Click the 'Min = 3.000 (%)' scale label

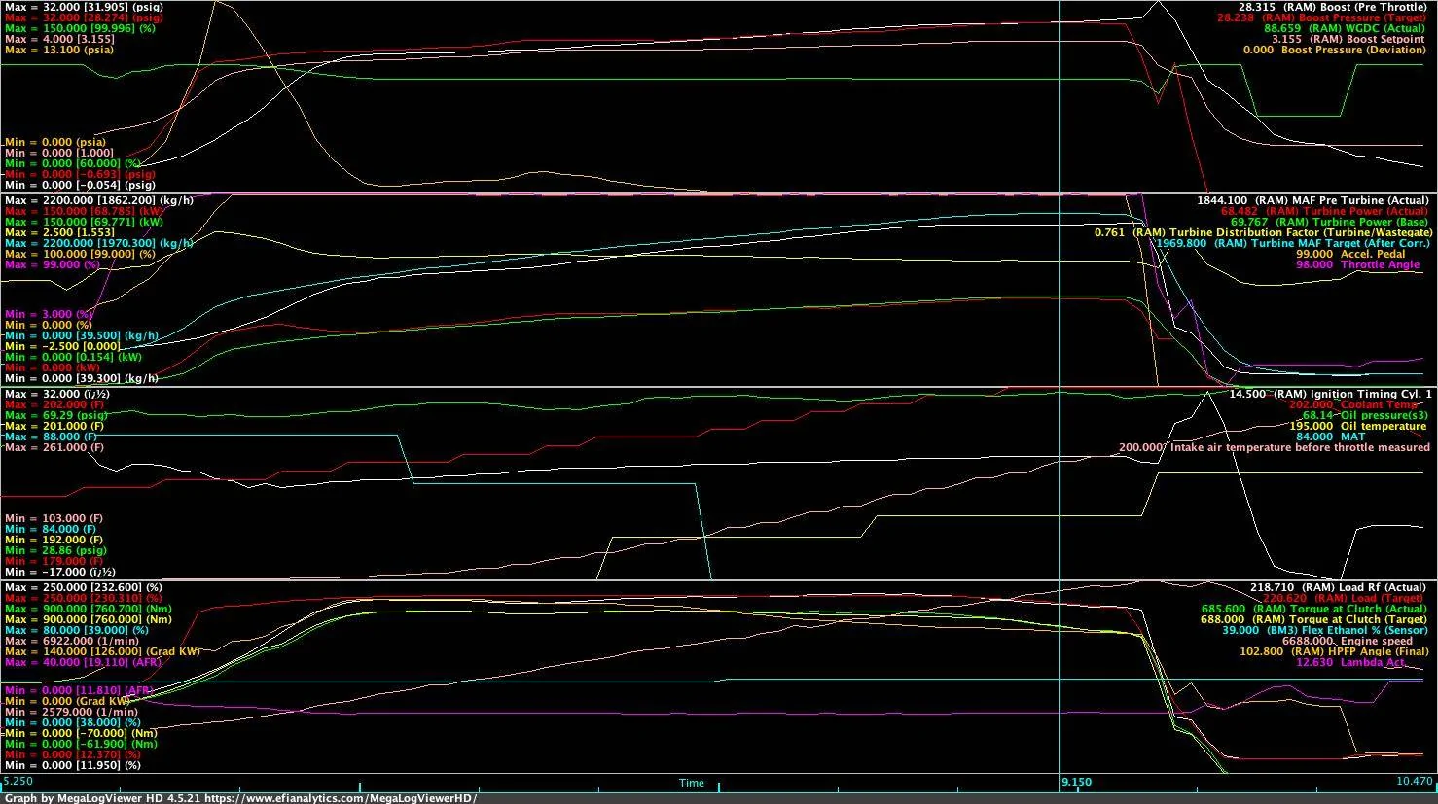coord(49,314)
